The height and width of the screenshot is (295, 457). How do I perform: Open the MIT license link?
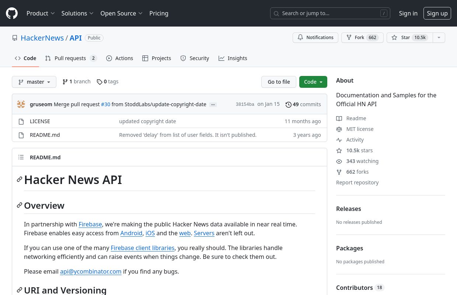pos(355,129)
